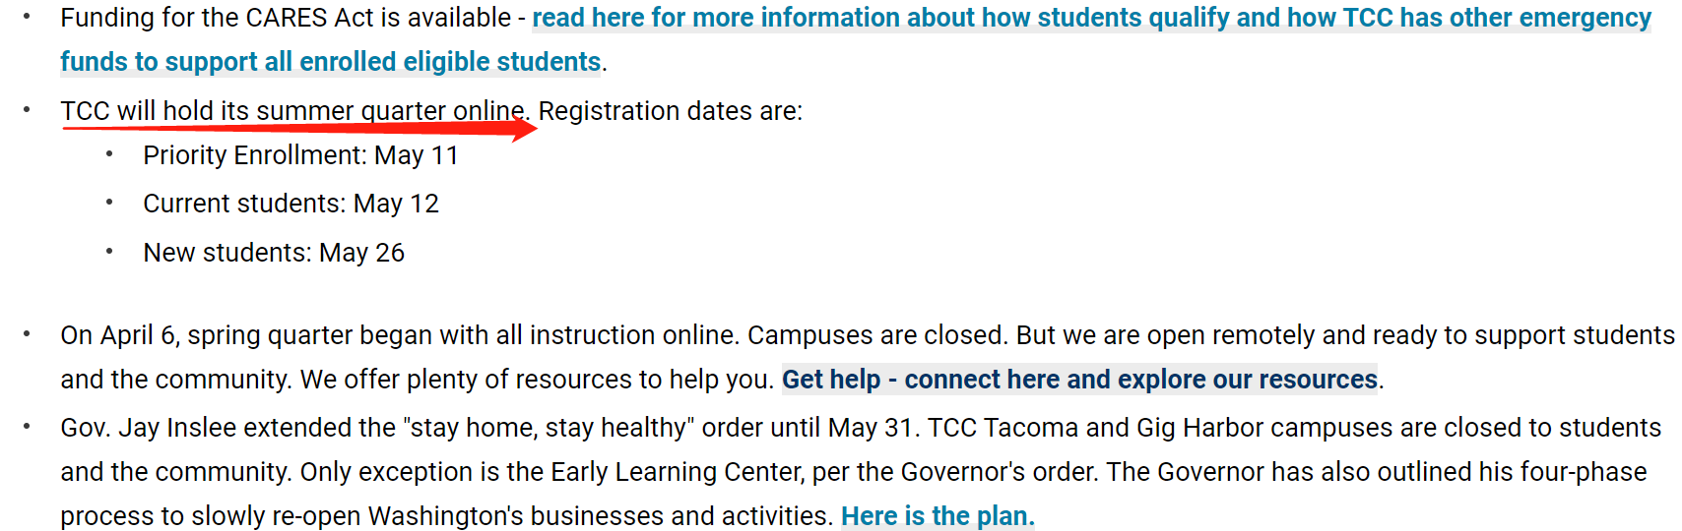The height and width of the screenshot is (531, 1682).
Task: Click bullet beside the 'On April 6' paragraph
Action: (x=27, y=334)
